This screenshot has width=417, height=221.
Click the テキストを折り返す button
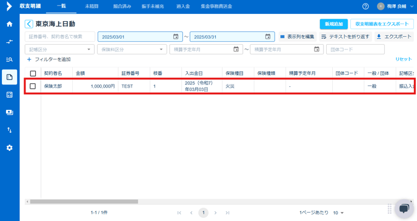click(345, 37)
